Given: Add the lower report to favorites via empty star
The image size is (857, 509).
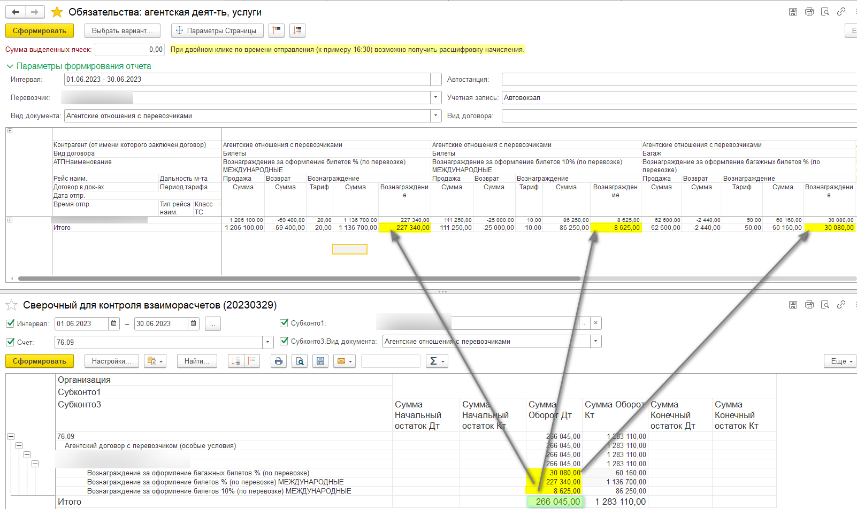Looking at the screenshot, I should (x=11, y=305).
